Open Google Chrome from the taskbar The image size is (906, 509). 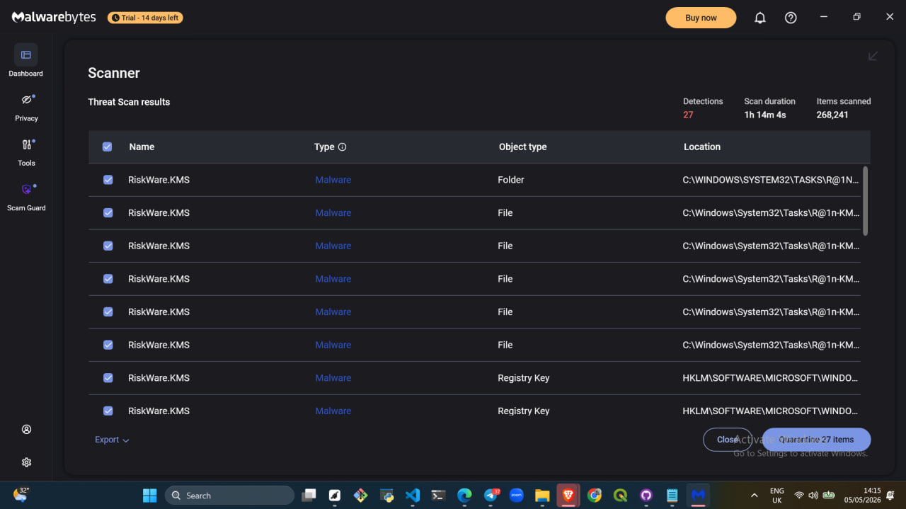(595, 496)
